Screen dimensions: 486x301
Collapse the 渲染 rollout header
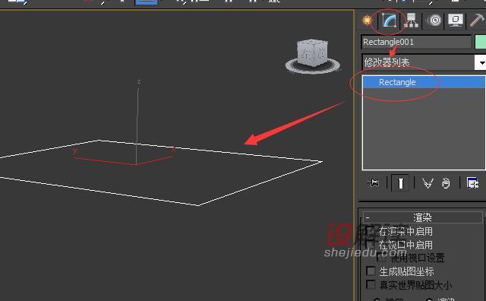423,217
